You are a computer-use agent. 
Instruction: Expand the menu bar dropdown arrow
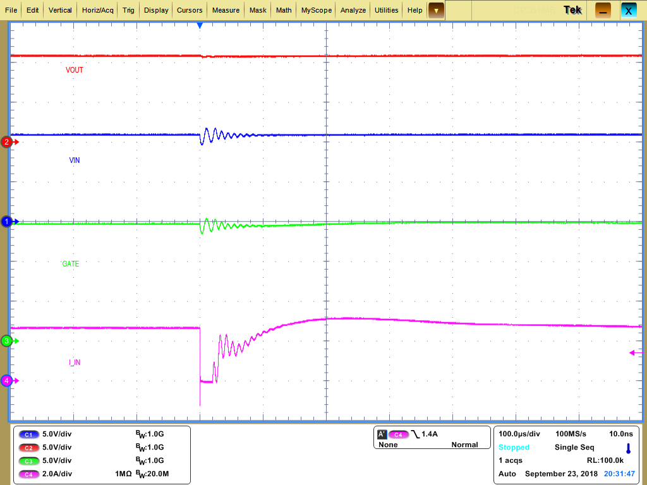click(x=436, y=10)
